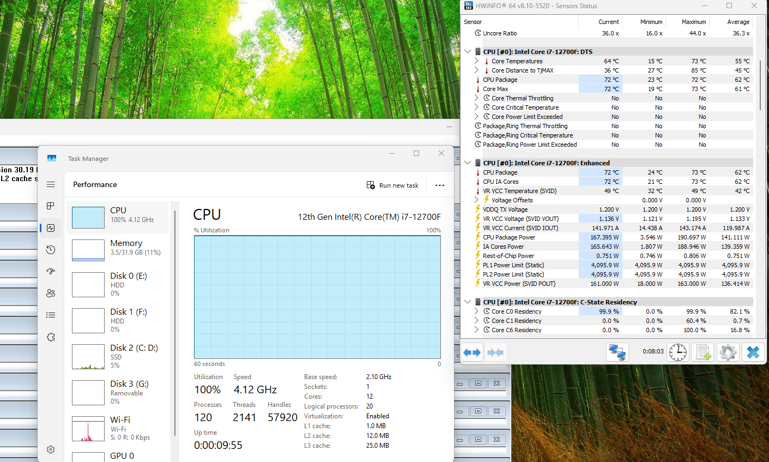The width and height of the screenshot is (769, 462).
Task: Open Startup apps page icon in Task Manager
Action: (51, 271)
